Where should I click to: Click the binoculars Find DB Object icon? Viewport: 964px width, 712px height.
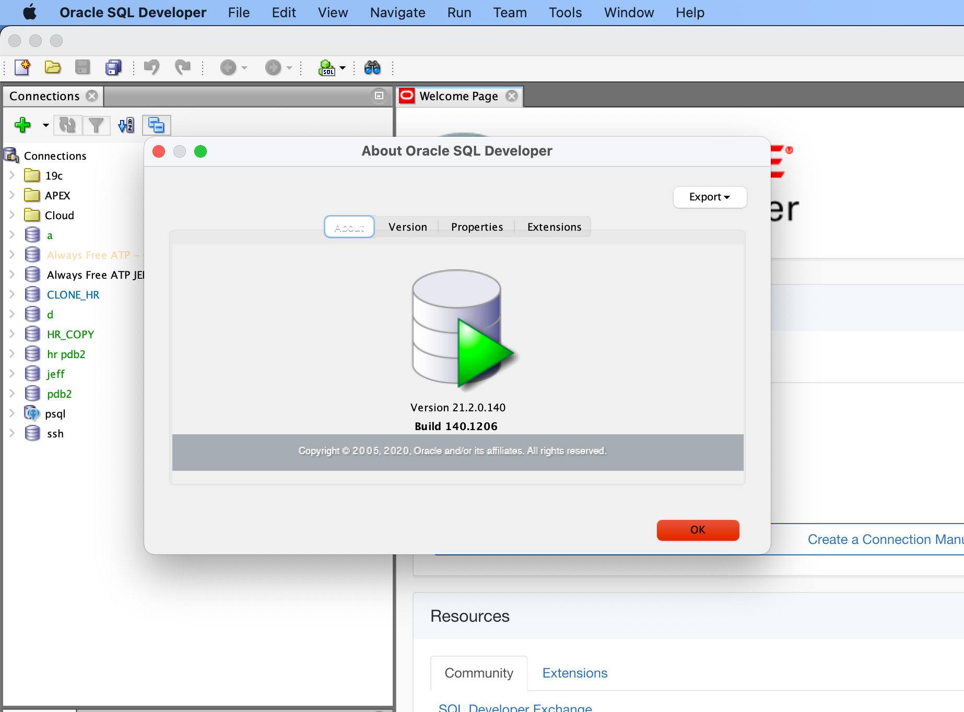coord(372,67)
